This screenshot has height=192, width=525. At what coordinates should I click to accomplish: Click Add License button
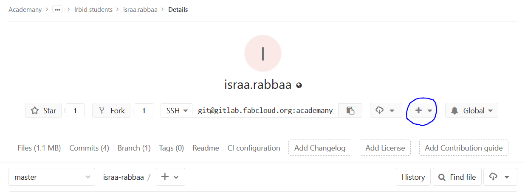pyautogui.click(x=385, y=148)
